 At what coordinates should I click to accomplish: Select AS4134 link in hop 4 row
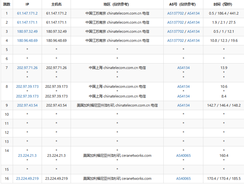[x=193, y=40]
